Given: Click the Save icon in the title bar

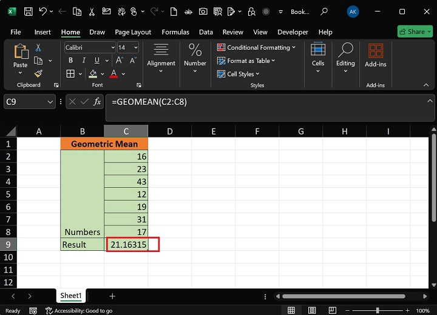Looking at the screenshot, I should [x=28, y=12].
